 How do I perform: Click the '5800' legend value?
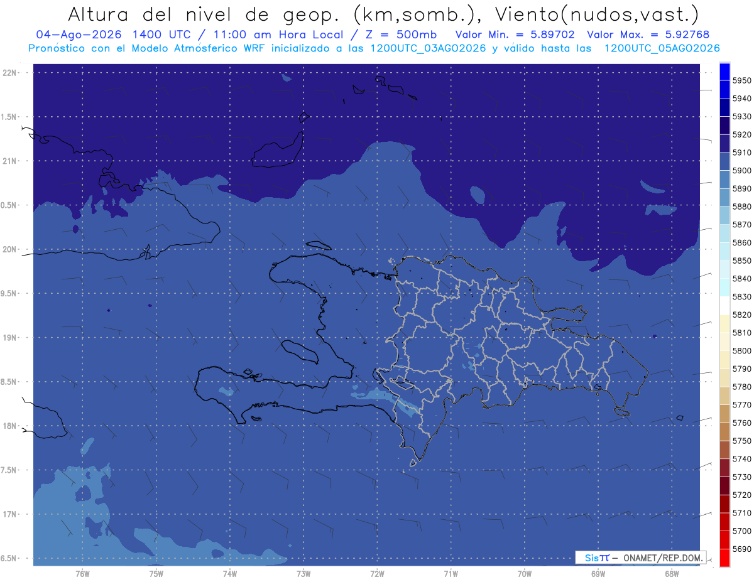pyautogui.click(x=742, y=351)
